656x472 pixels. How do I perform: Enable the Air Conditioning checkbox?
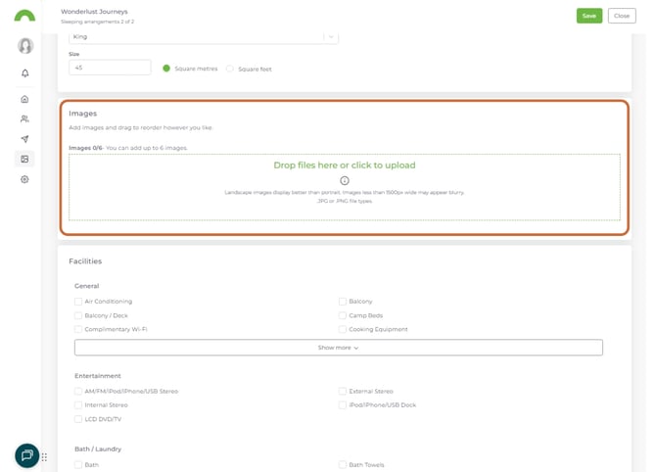tap(78, 302)
